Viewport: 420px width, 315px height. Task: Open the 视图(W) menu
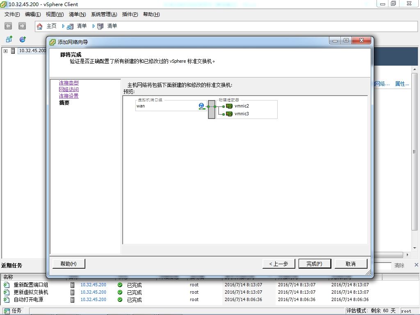(55, 14)
